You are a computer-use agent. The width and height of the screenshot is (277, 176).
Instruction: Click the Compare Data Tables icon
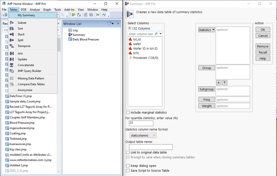click(x=12, y=84)
